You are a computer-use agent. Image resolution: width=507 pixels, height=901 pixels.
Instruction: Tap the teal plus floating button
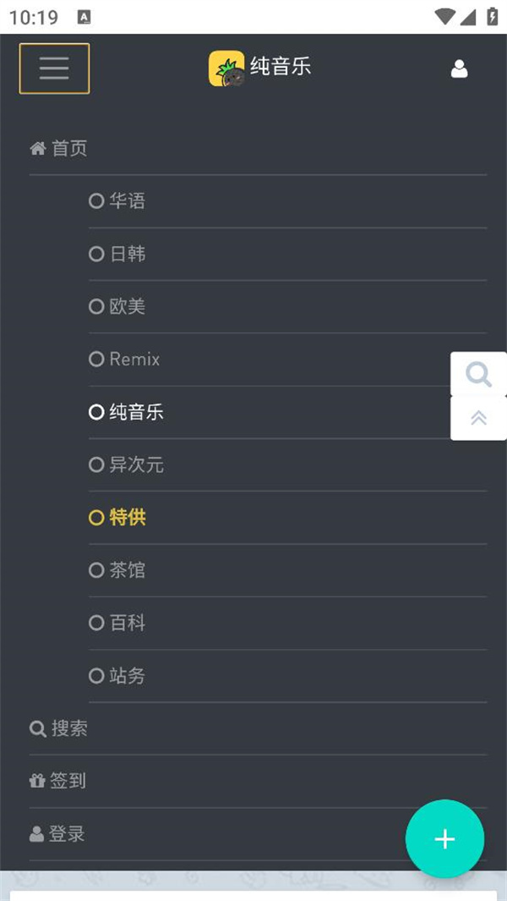click(444, 839)
